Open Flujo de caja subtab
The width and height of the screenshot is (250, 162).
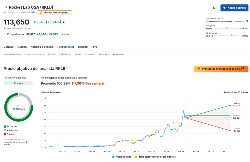(65, 54)
